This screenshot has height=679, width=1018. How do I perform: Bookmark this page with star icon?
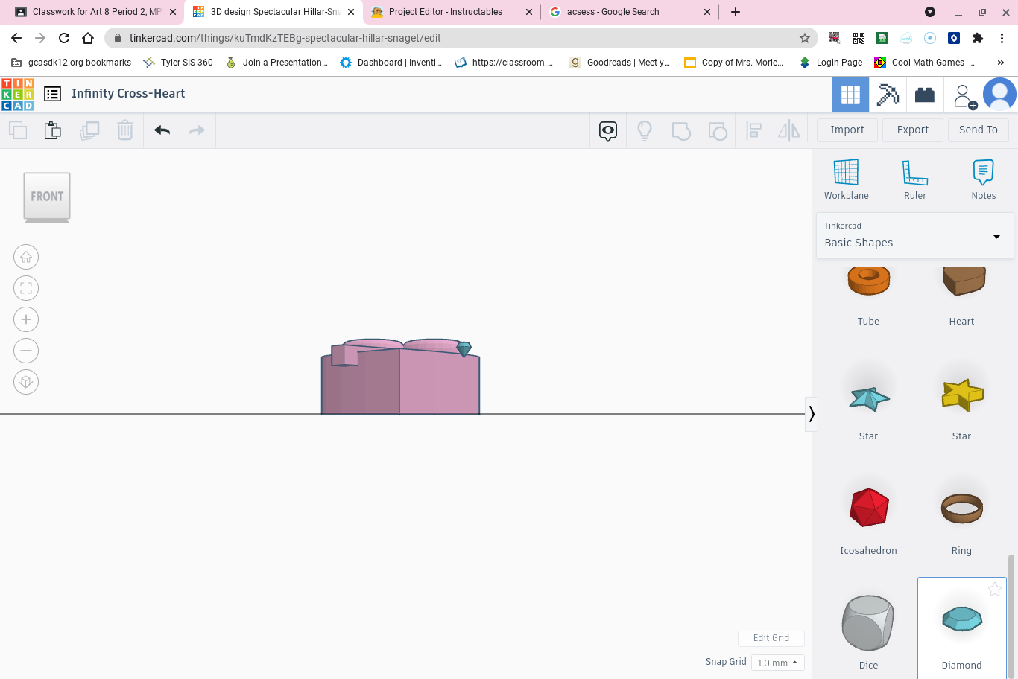805,38
